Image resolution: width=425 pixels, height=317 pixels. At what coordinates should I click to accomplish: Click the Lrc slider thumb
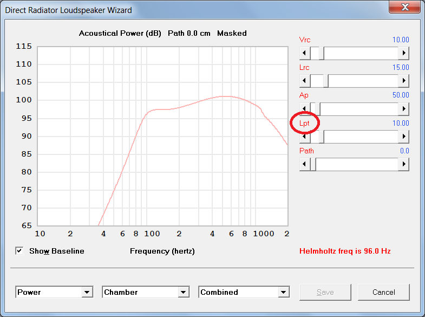(326, 81)
